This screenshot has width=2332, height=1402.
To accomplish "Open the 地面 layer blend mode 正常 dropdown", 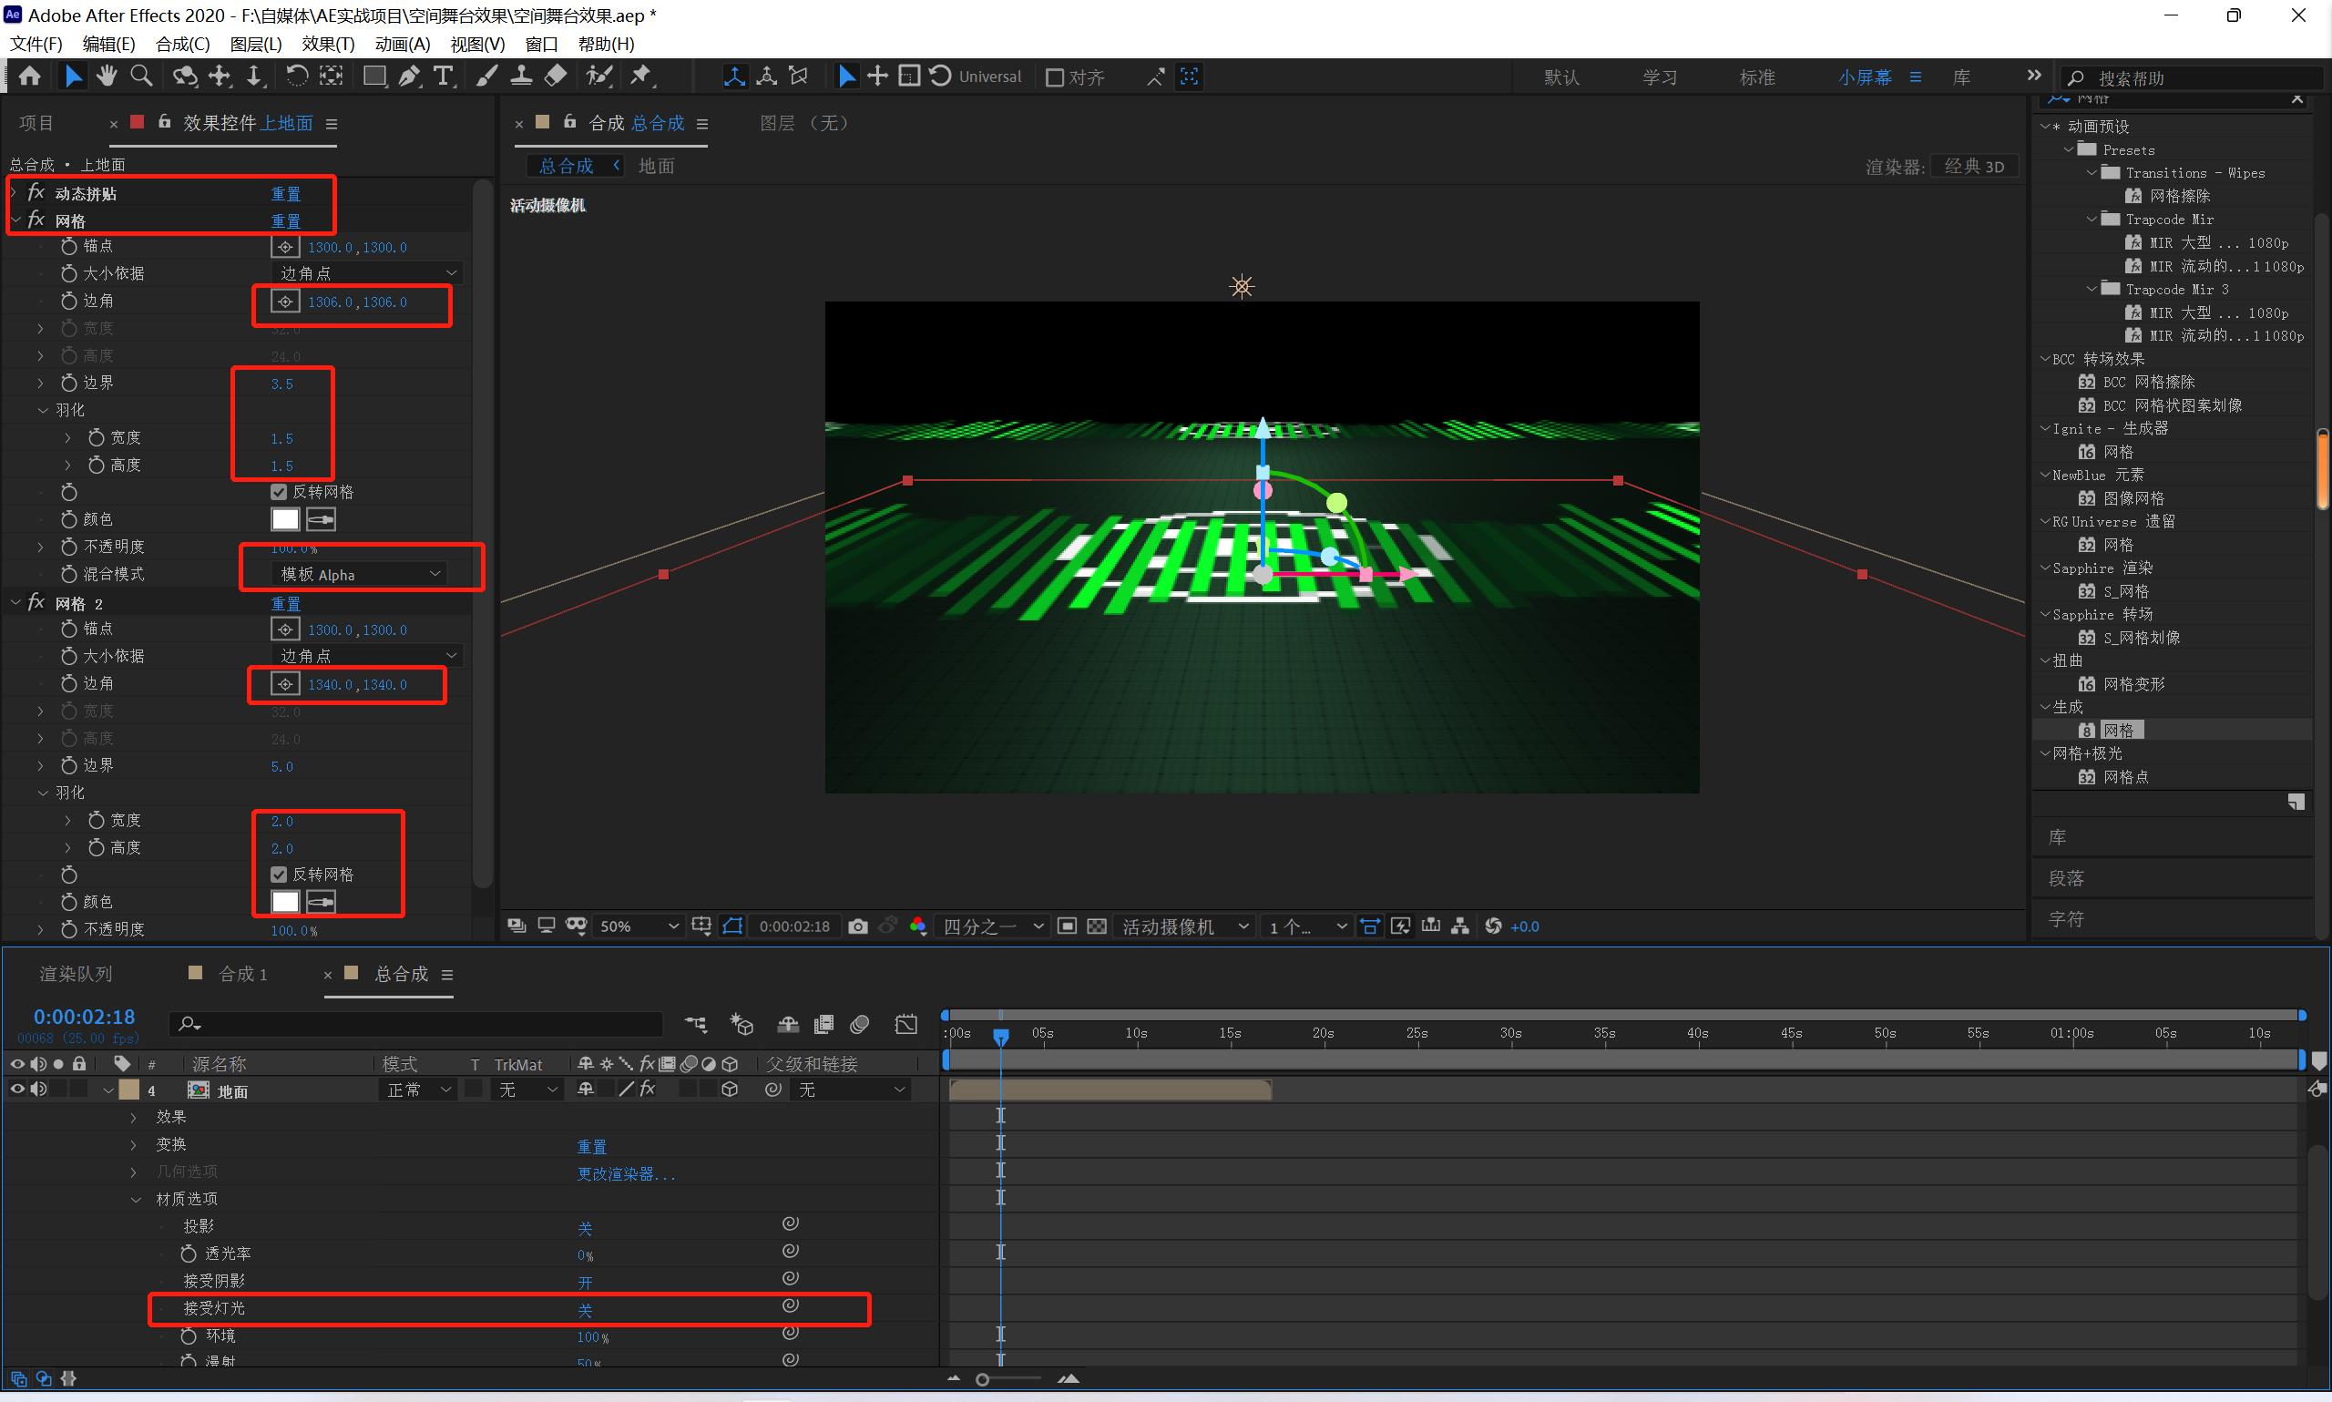I will pos(418,1090).
